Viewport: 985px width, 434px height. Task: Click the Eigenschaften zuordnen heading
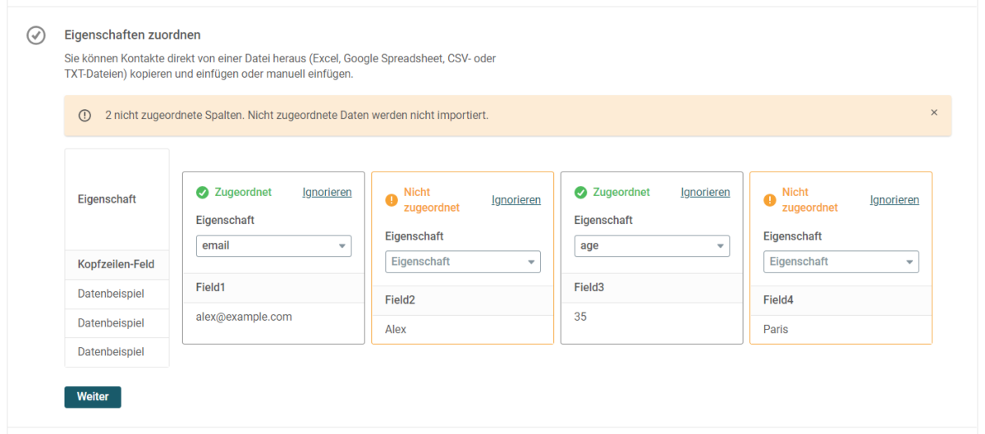133,35
